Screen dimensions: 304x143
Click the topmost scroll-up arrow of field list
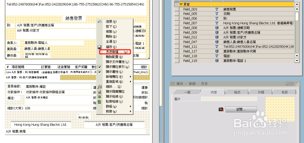(297, 4)
